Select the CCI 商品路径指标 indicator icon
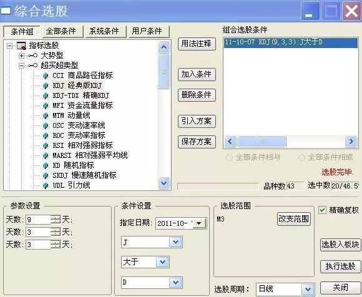Screen dimensions: 362x297 (x=46, y=75)
